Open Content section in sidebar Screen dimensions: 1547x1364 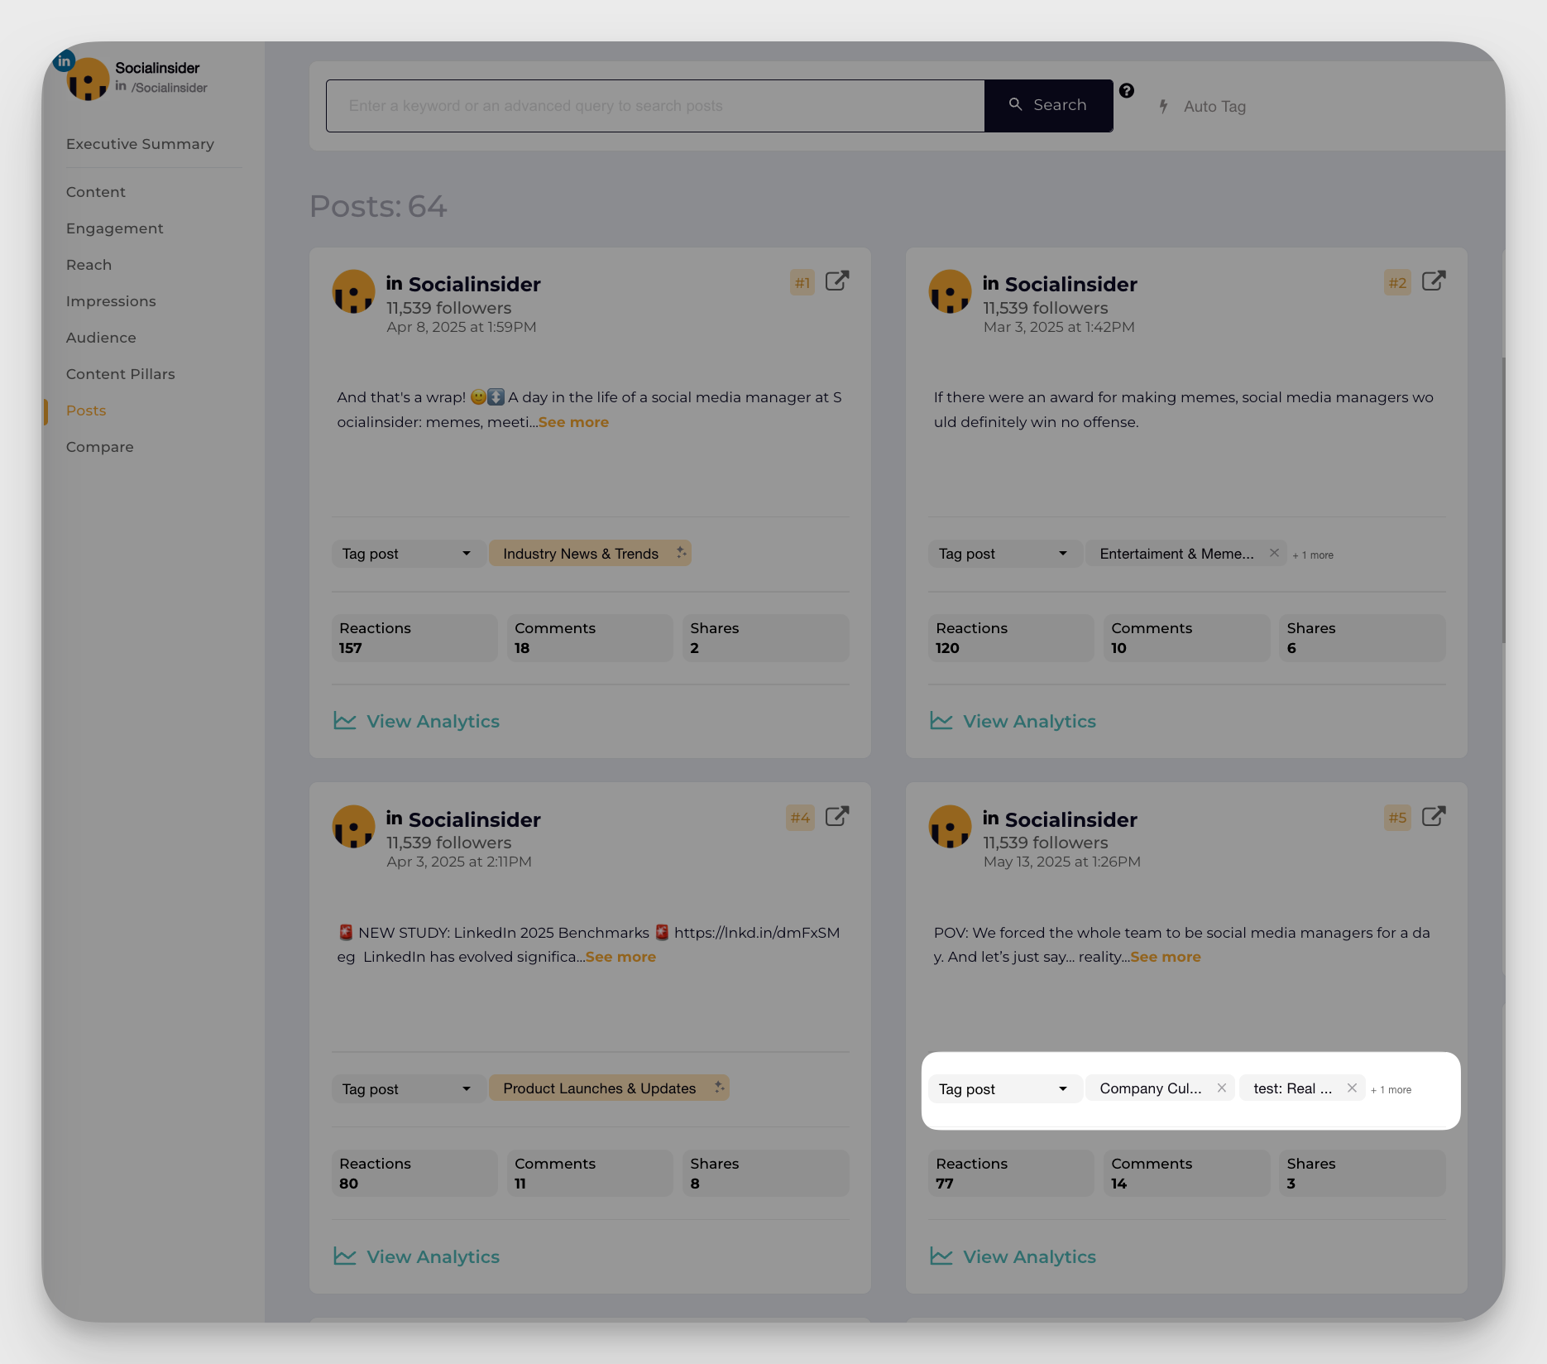96,192
